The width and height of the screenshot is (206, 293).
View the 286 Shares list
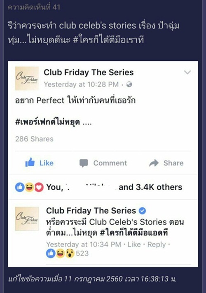pos(34,139)
